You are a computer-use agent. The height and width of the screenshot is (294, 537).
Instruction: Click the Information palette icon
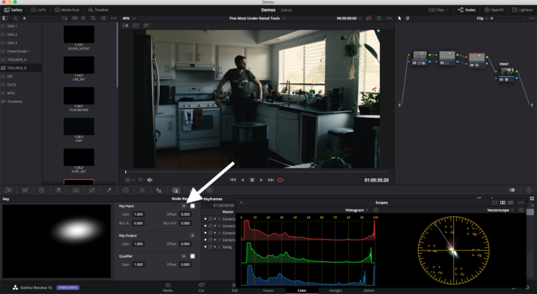click(528, 190)
